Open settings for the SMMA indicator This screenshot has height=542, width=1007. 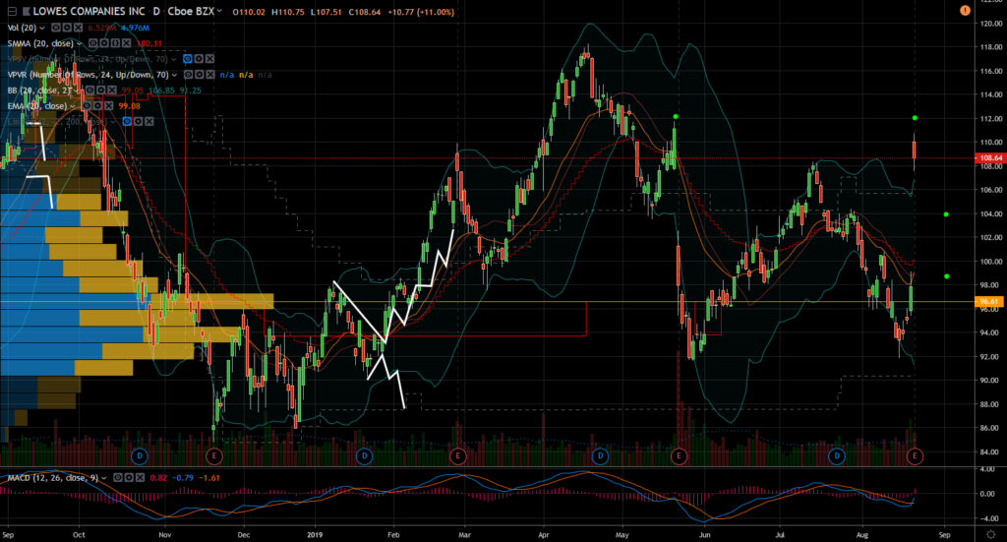104,43
